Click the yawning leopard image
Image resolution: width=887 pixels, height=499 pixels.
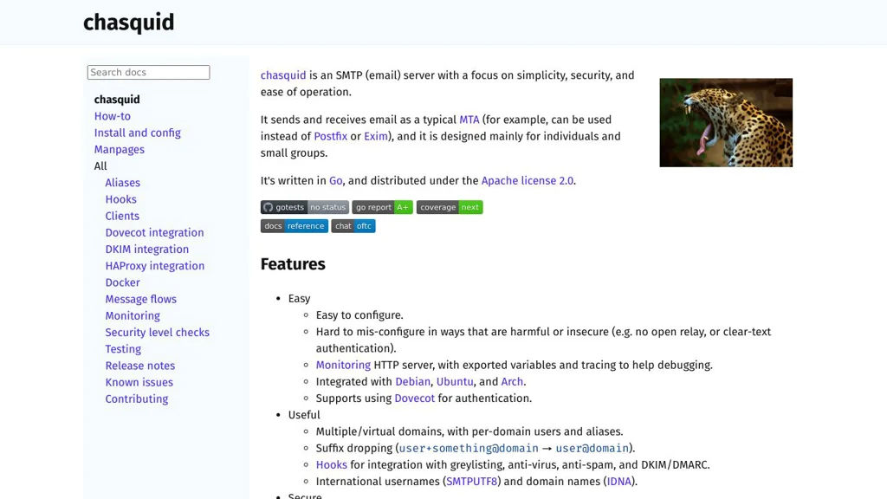click(726, 122)
